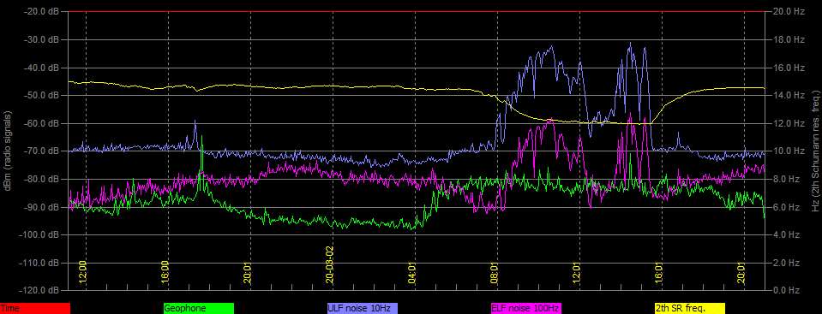This screenshot has height=314, width=822.
Task: Select the 20-08-02 date label
Action: point(330,264)
